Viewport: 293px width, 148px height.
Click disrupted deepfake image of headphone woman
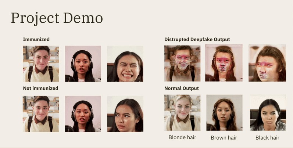[224, 63]
